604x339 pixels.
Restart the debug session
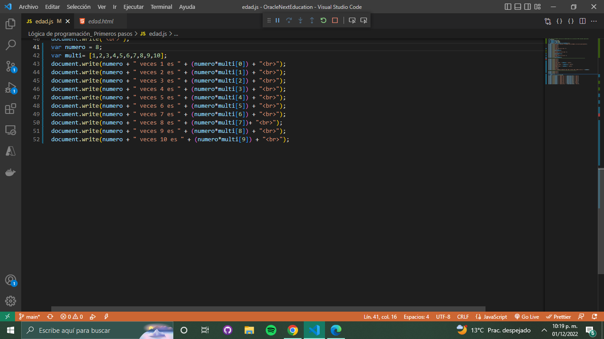(x=323, y=20)
